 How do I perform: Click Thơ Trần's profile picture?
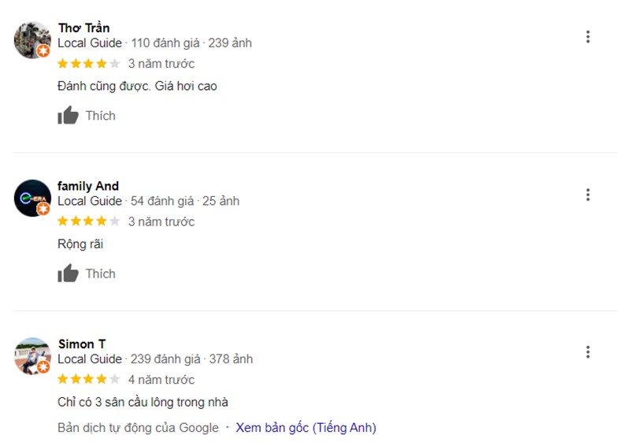point(32,39)
